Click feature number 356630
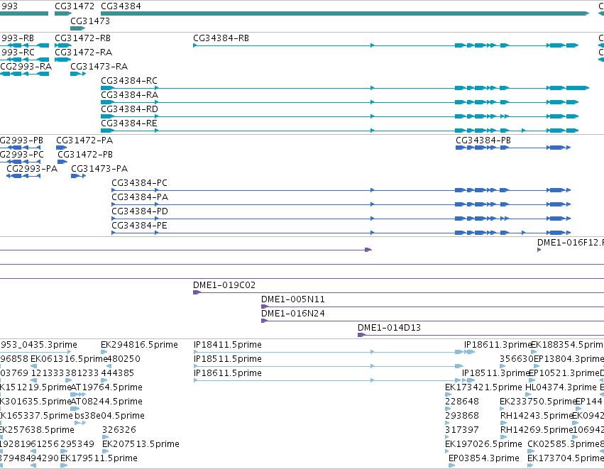This screenshot has height=469, width=604. [517, 359]
